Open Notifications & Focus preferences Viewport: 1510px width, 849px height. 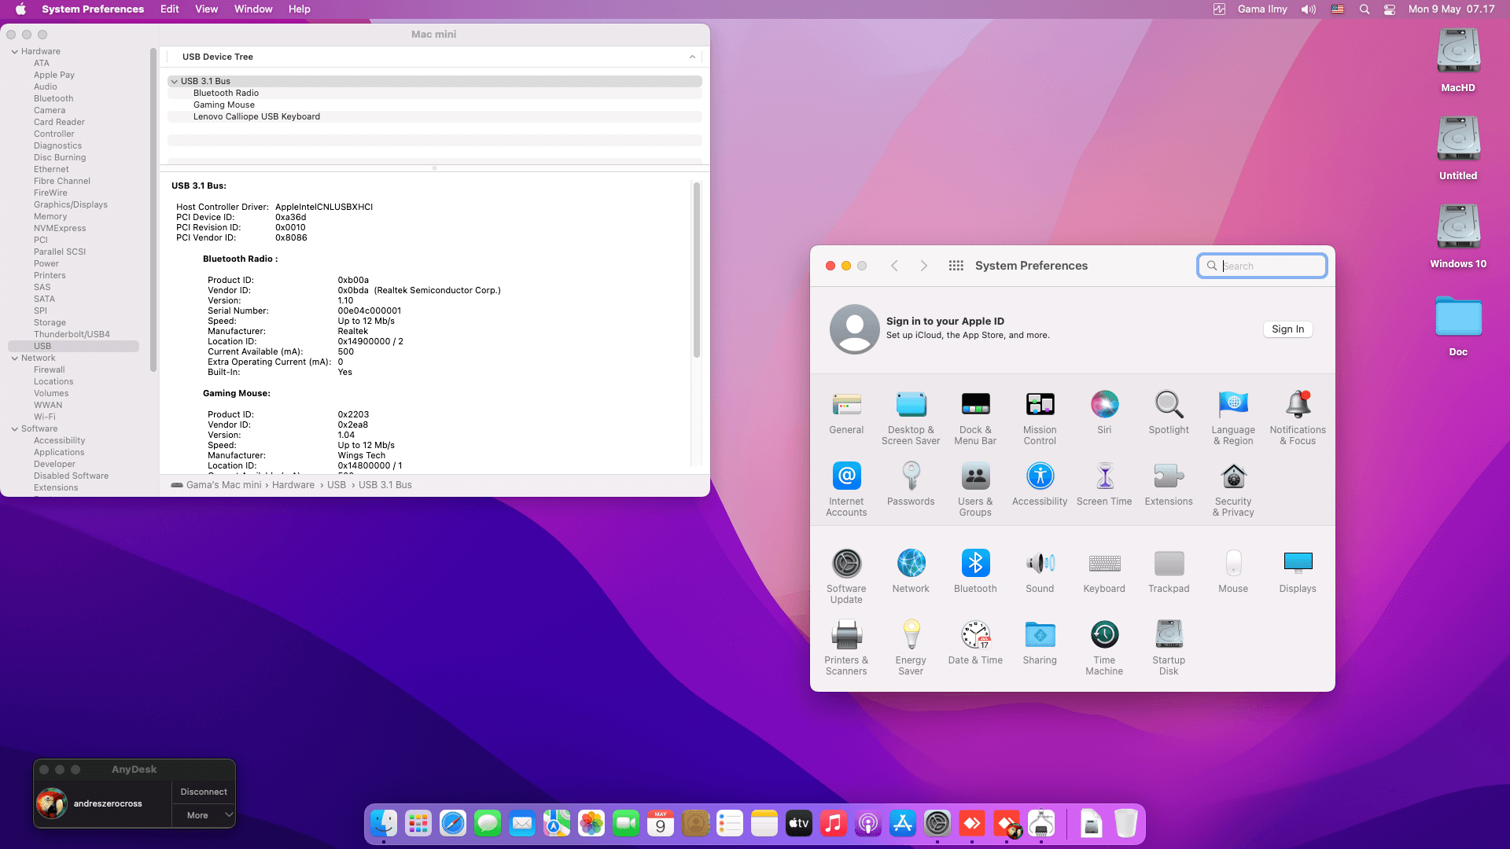pos(1298,417)
